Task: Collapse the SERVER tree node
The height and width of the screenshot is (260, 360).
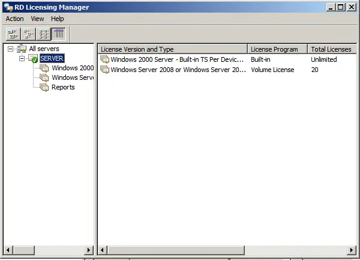Action: 22,59
